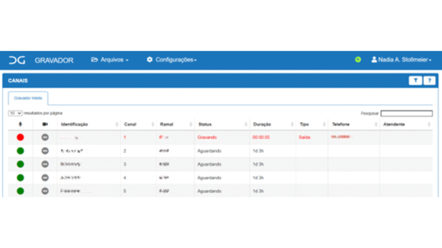Click the filter icon in Canais header
Image resolution: width=442 pixels, height=248 pixels.
[415, 81]
